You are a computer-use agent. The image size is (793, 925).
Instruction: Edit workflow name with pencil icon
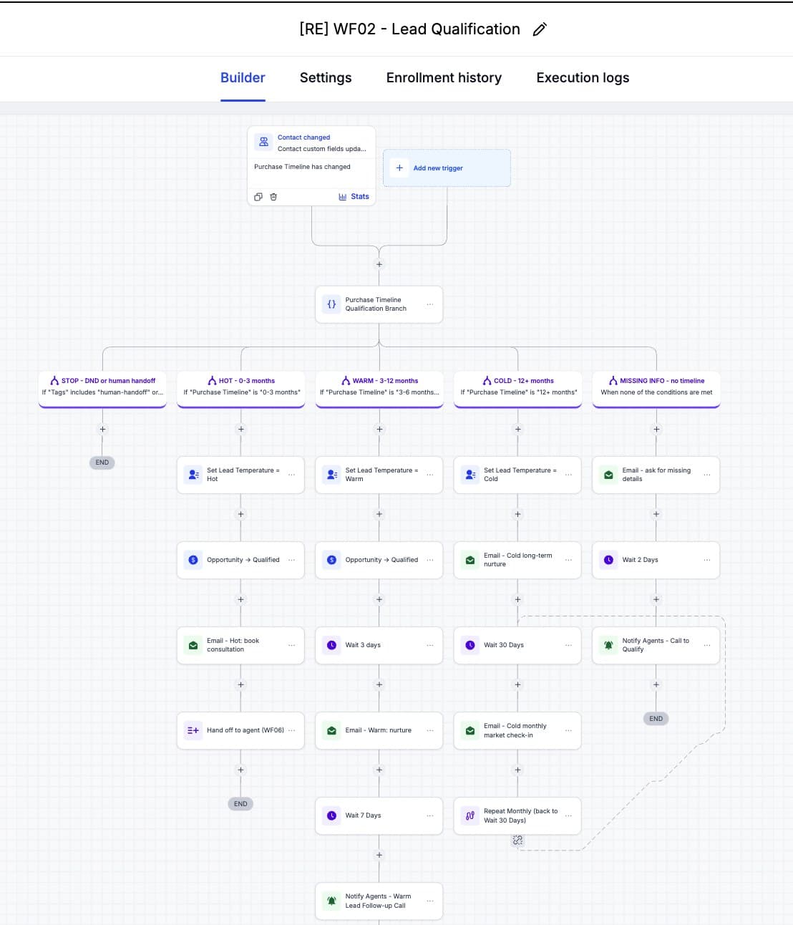tap(540, 29)
